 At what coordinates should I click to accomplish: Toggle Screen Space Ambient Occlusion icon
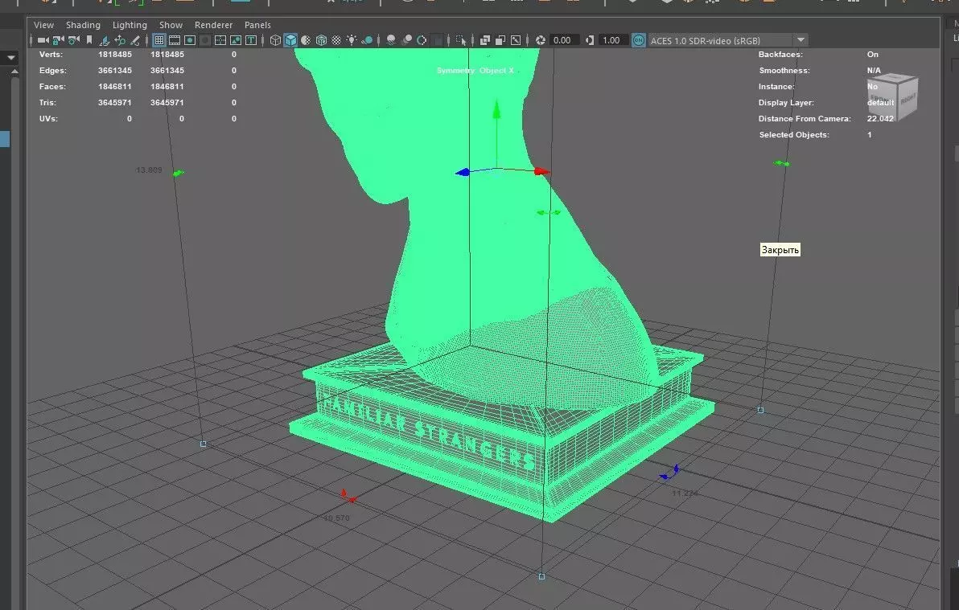391,40
